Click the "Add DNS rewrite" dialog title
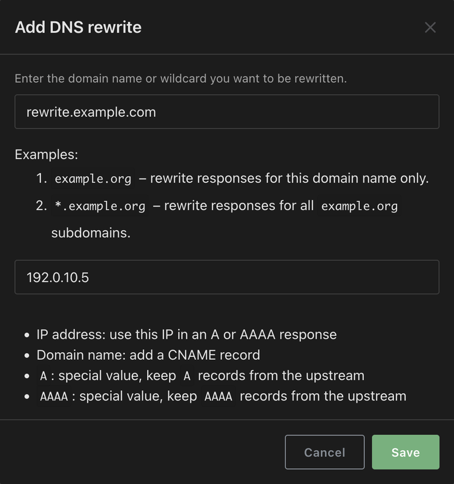This screenshot has height=484, width=454. (78, 27)
